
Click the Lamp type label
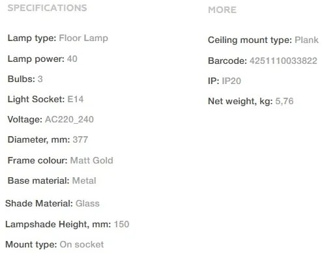[32, 38]
